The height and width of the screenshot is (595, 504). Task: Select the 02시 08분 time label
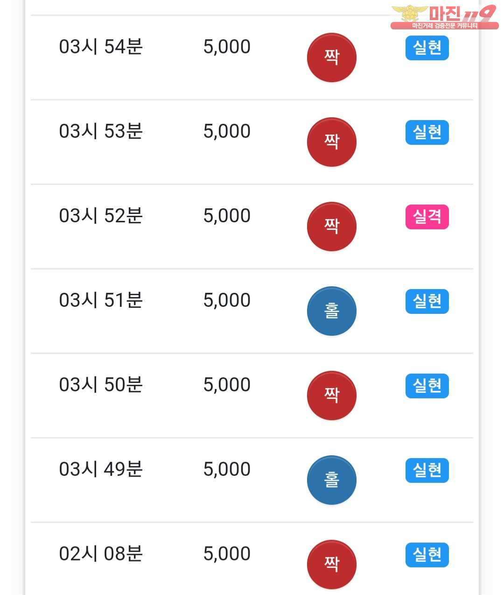pyautogui.click(x=101, y=554)
